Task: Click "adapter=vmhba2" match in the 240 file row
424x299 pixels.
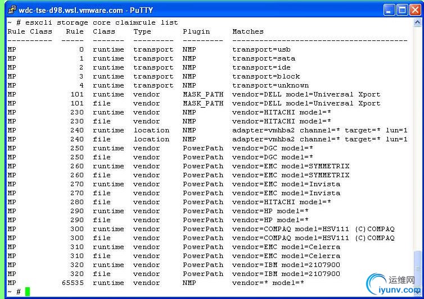Action: click(264, 139)
